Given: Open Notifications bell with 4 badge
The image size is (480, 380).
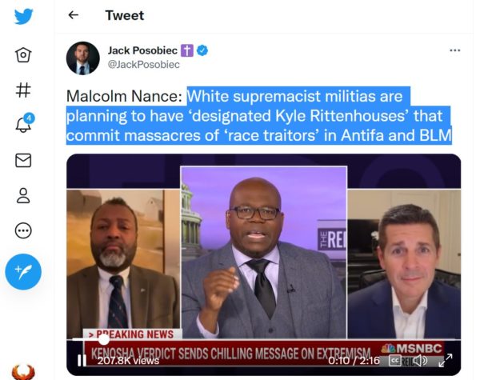Looking at the screenshot, I should click(24, 123).
